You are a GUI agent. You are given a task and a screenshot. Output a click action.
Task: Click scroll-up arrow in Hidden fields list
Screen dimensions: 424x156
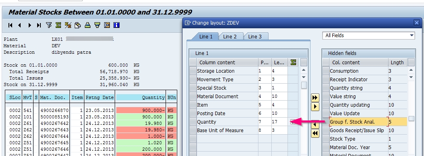click(x=411, y=70)
